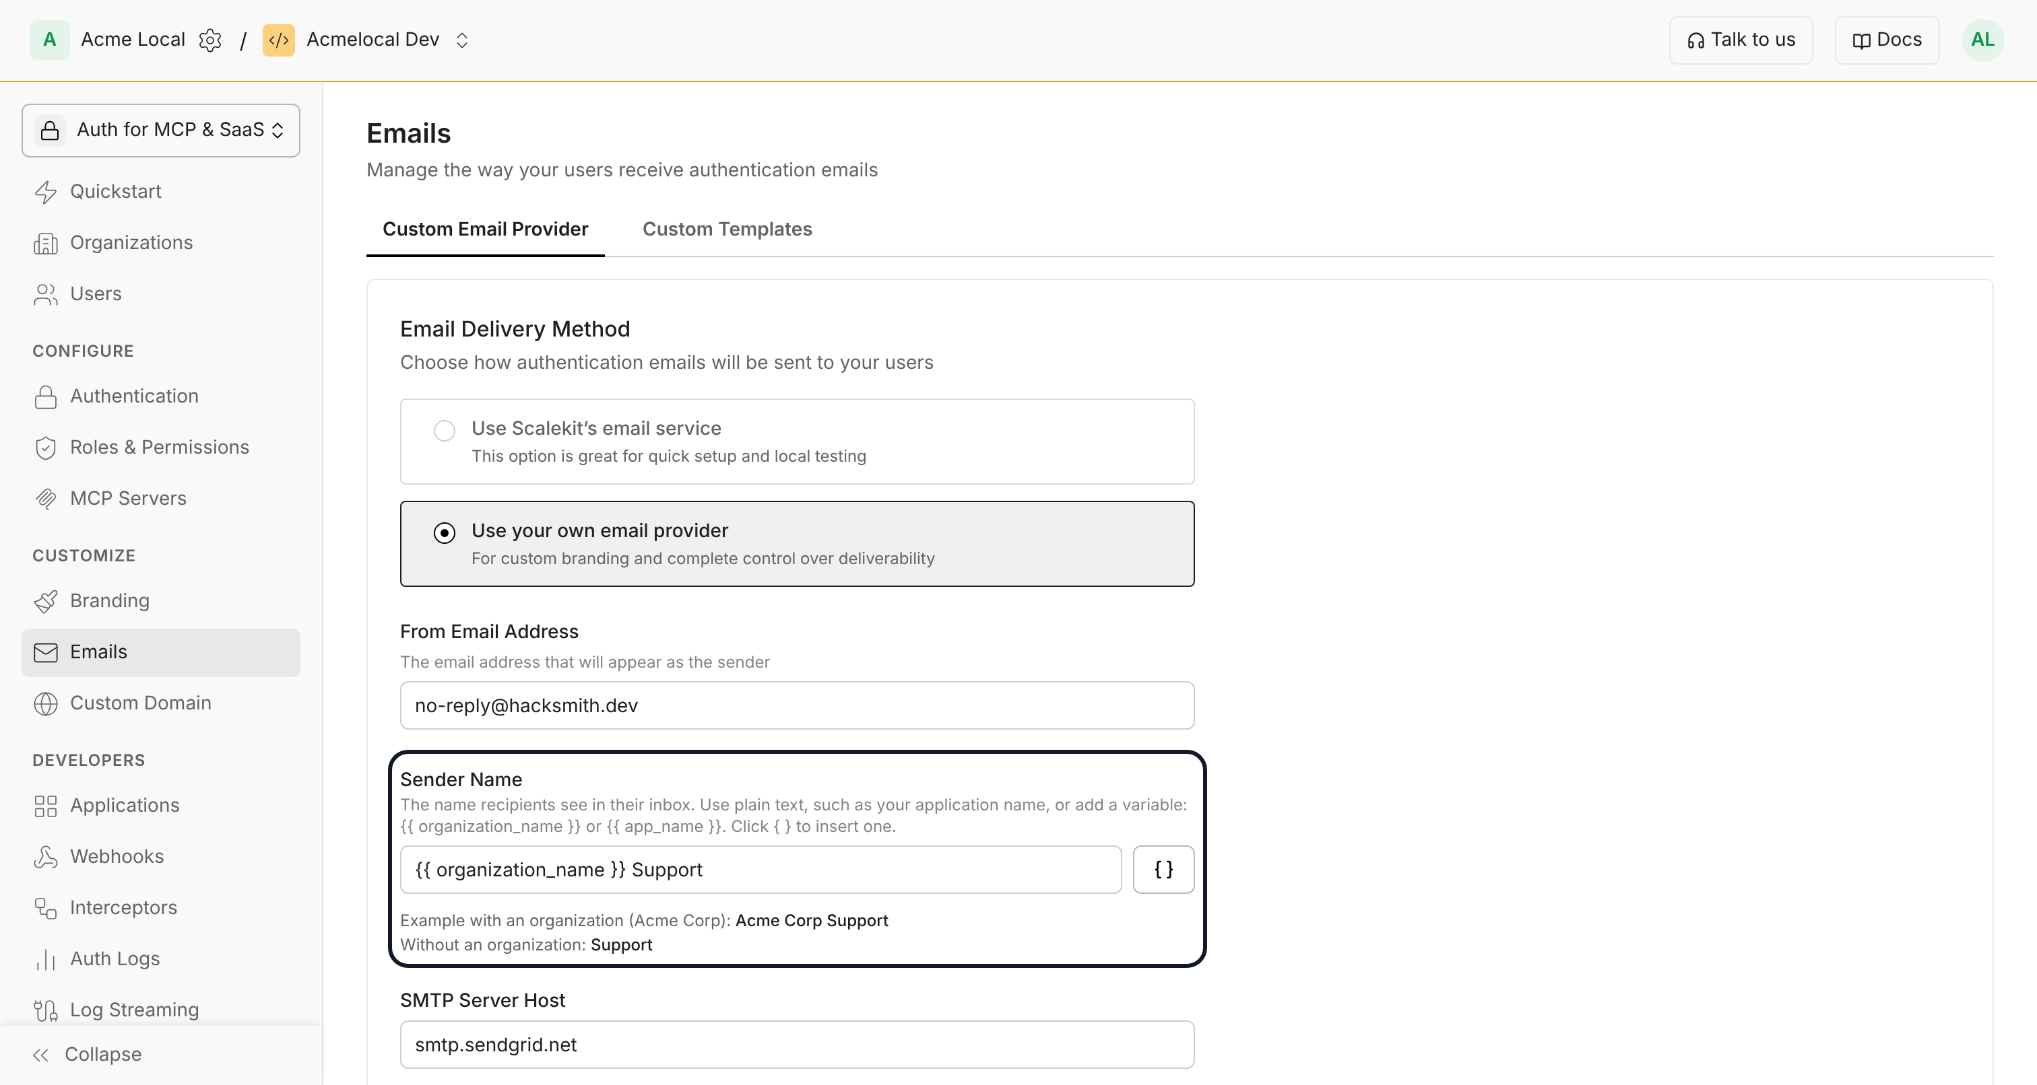Click the Auth Logs sidebar label
The image size is (2037, 1085).
click(115, 959)
